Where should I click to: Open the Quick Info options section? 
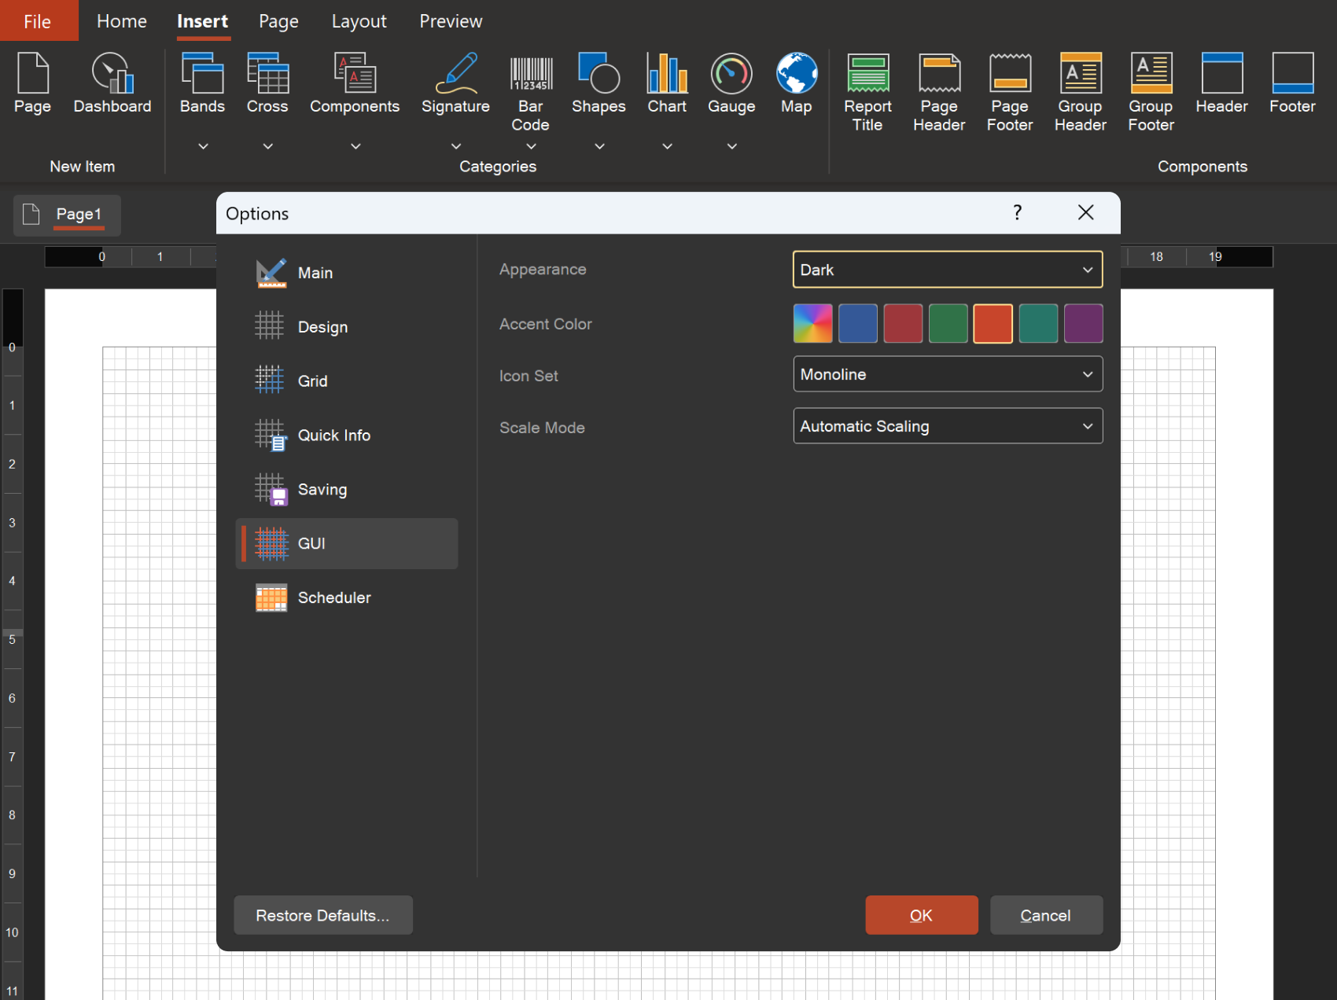(334, 436)
